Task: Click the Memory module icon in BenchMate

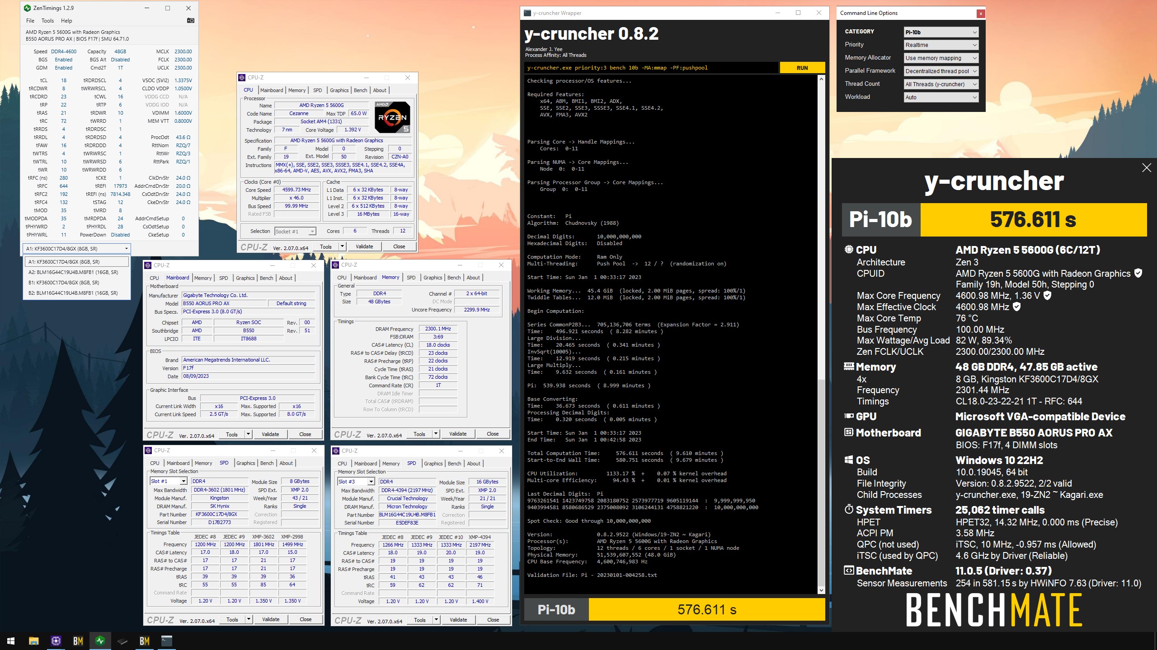Action: coord(849,367)
